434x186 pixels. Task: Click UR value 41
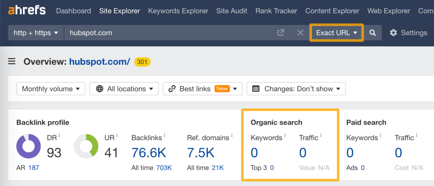point(111,153)
